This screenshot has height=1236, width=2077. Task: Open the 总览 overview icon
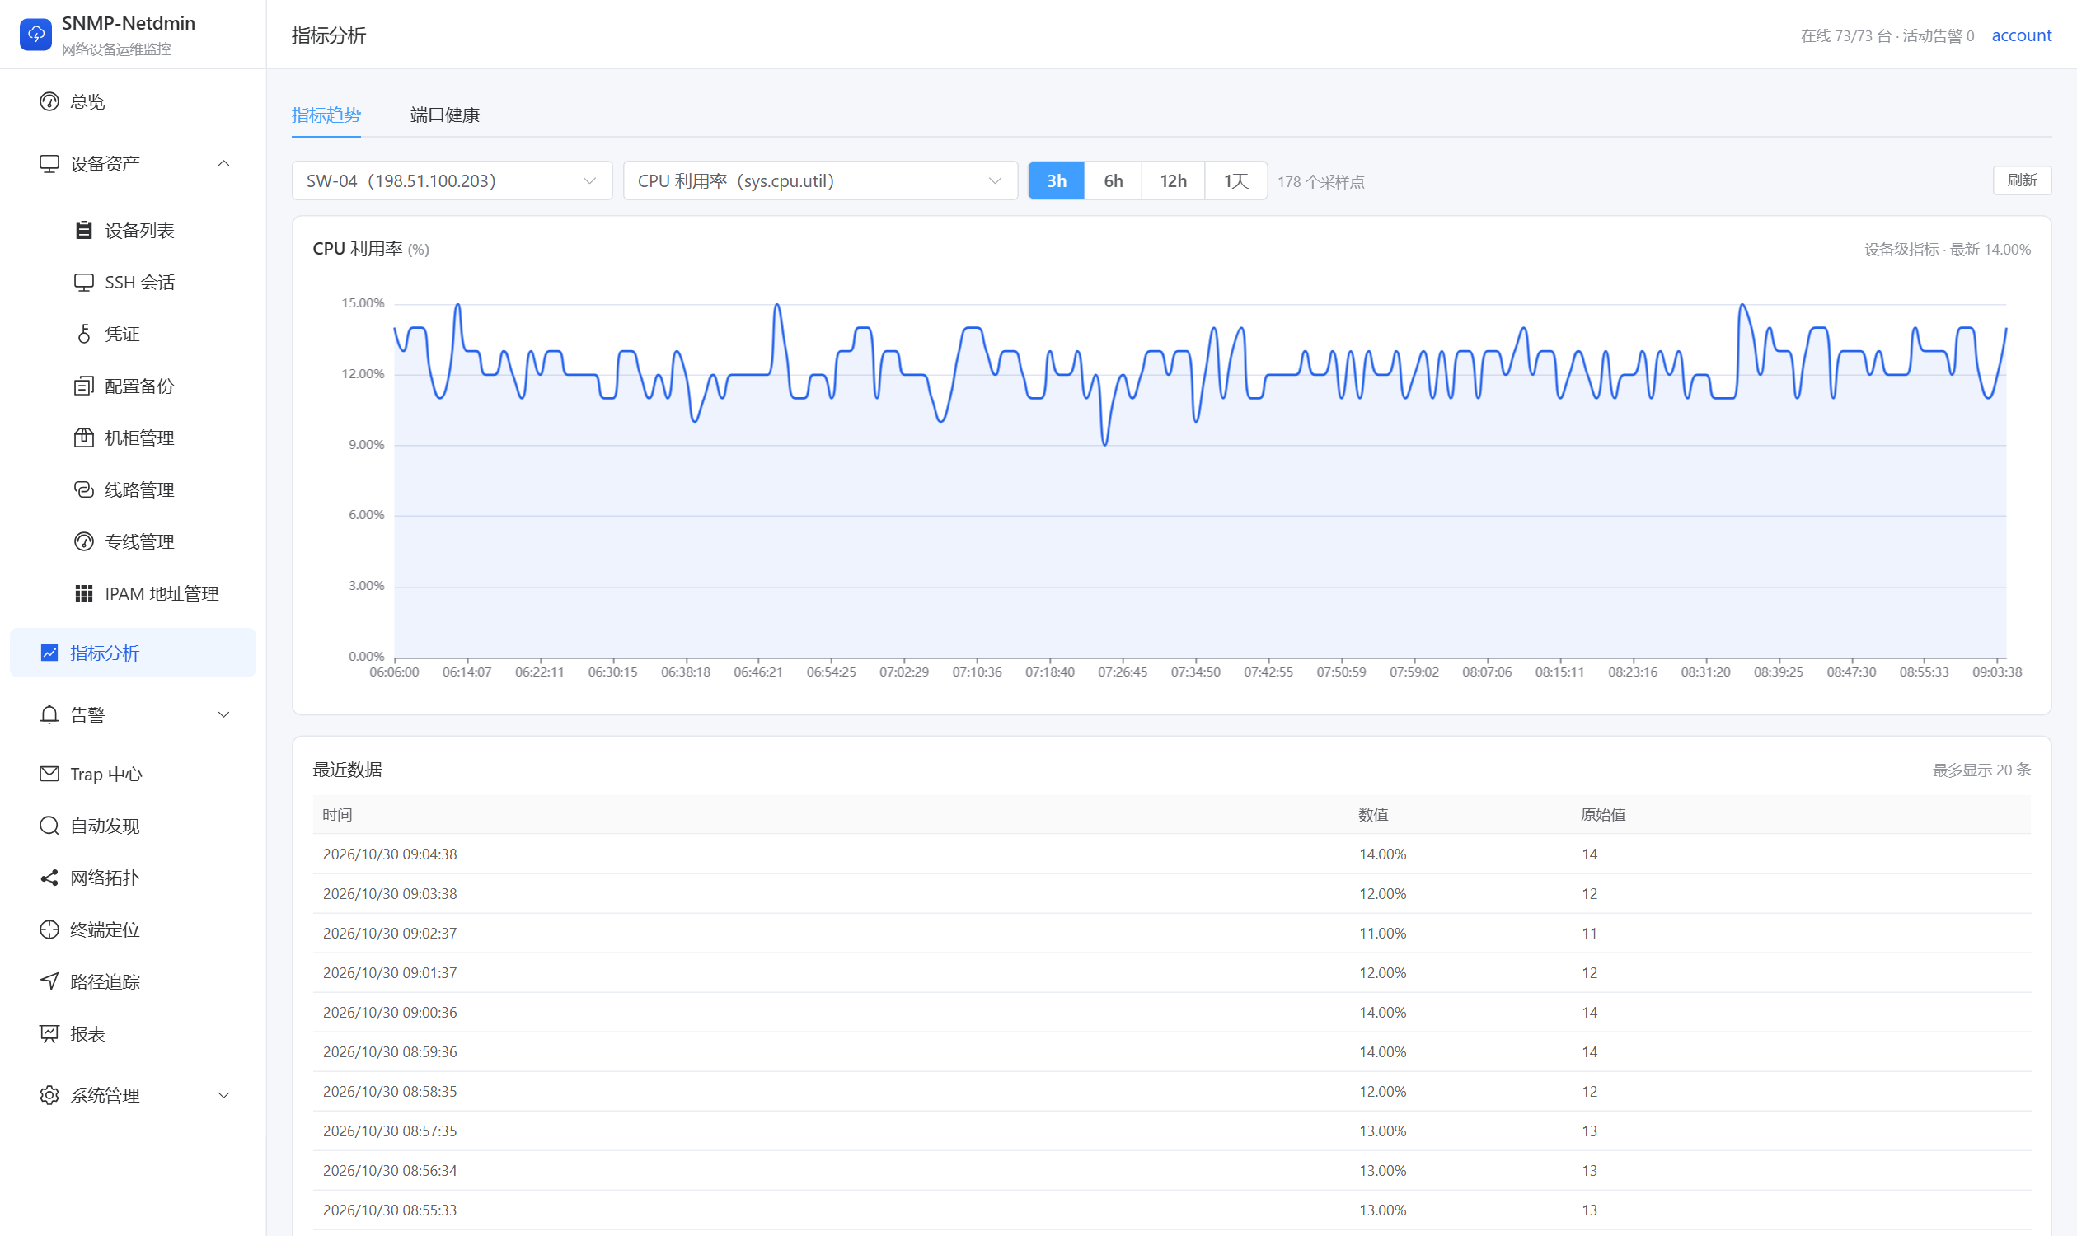click(49, 101)
